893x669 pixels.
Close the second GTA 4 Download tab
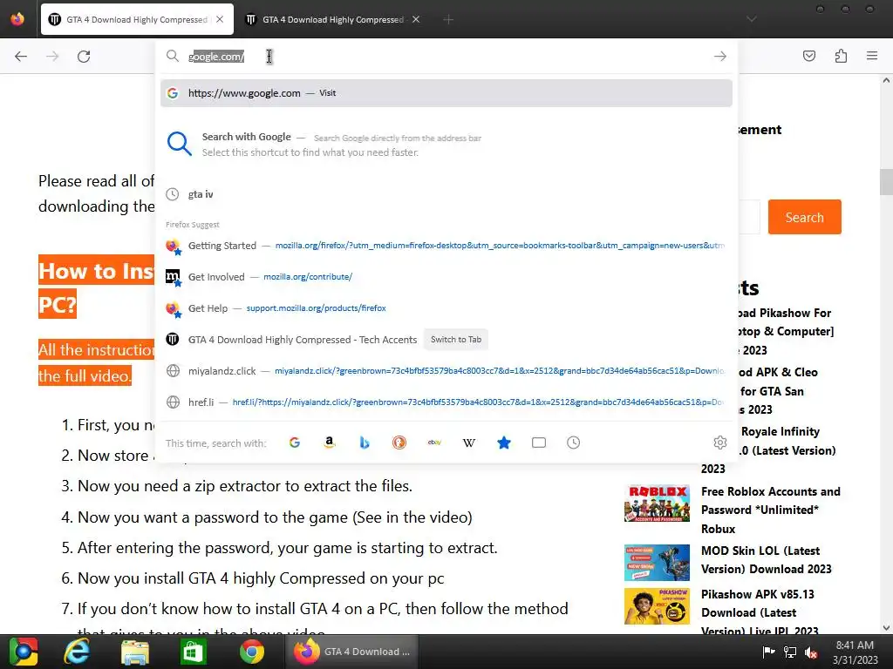tap(416, 19)
